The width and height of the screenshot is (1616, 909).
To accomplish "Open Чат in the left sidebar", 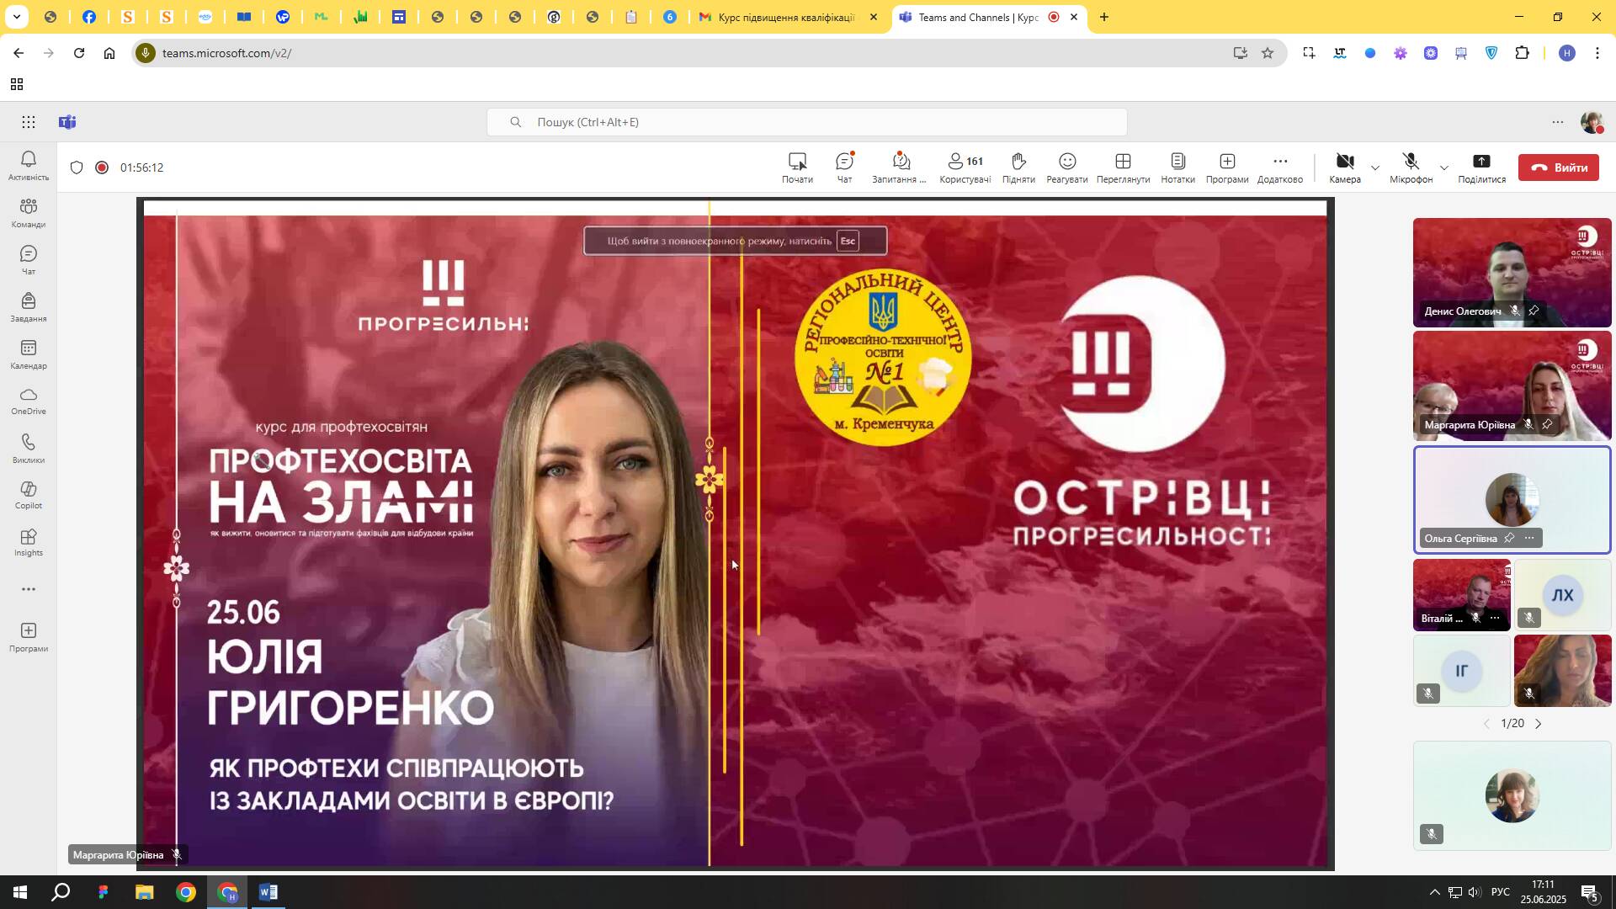I will pos(29,260).
